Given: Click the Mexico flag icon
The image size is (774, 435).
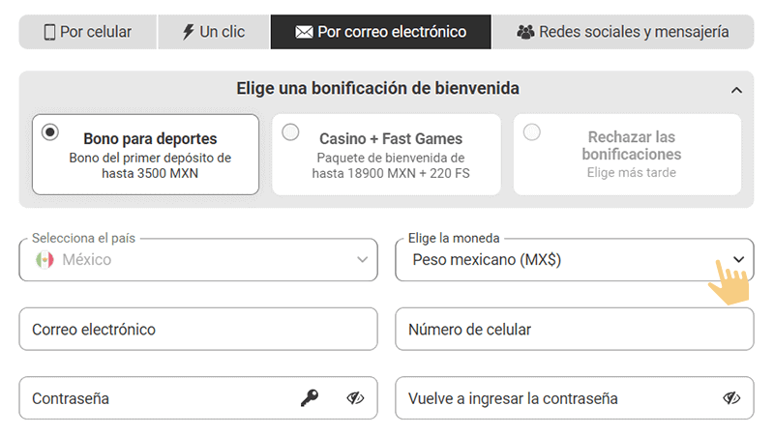Looking at the screenshot, I should (45, 260).
